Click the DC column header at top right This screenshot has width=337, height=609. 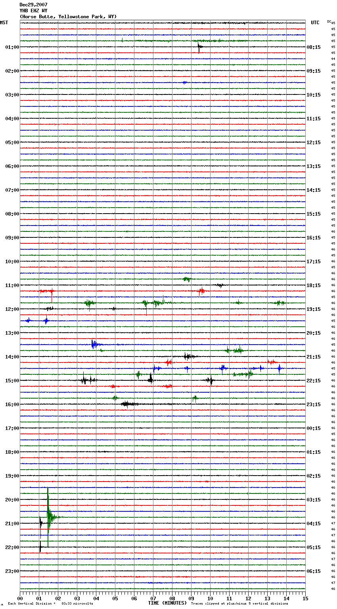click(x=329, y=21)
